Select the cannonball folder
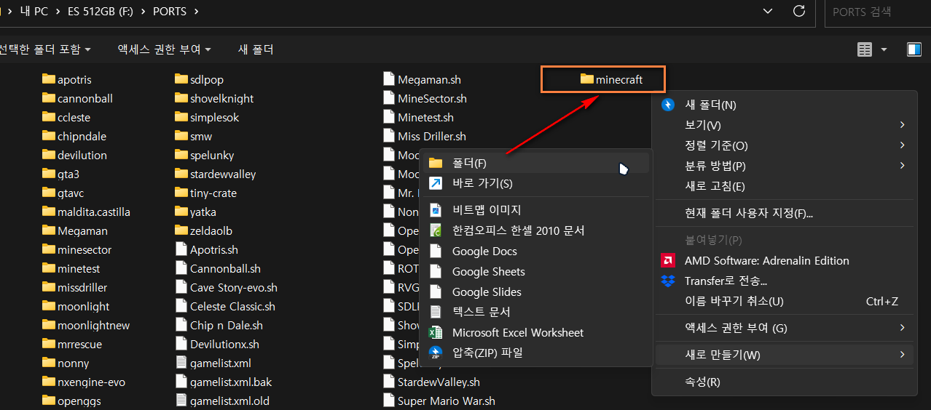Image resolution: width=931 pixels, height=410 pixels. (x=77, y=98)
